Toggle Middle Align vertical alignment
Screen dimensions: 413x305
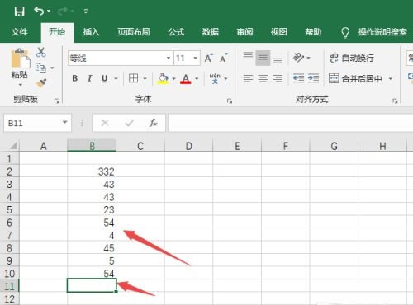[263, 58]
